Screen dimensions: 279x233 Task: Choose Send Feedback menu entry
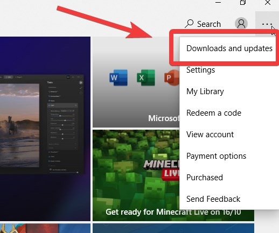(229, 199)
